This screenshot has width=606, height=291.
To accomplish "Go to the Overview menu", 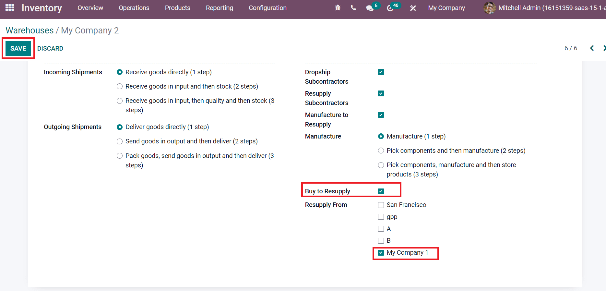I will (90, 8).
